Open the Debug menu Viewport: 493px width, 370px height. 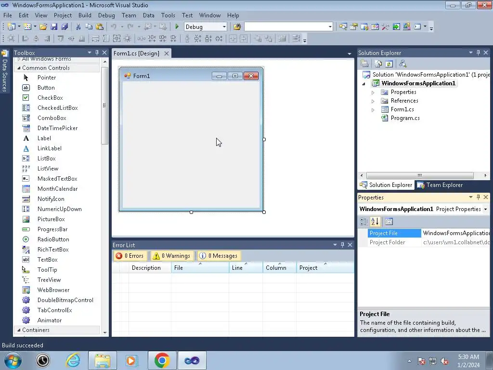coord(106,15)
